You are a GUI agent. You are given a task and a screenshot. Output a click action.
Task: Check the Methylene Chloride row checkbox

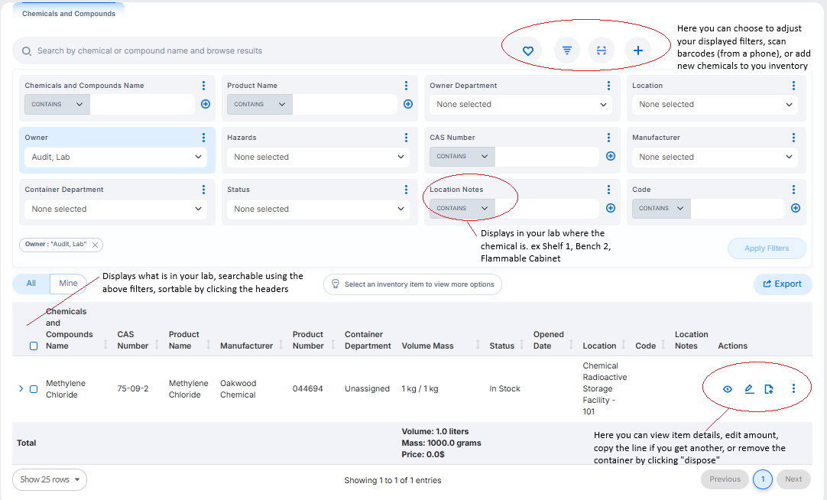pos(33,388)
